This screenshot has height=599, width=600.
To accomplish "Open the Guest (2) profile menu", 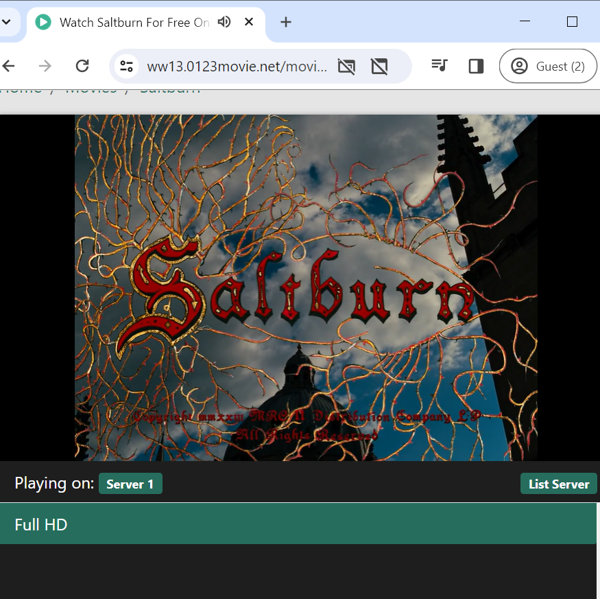I will [548, 67].
